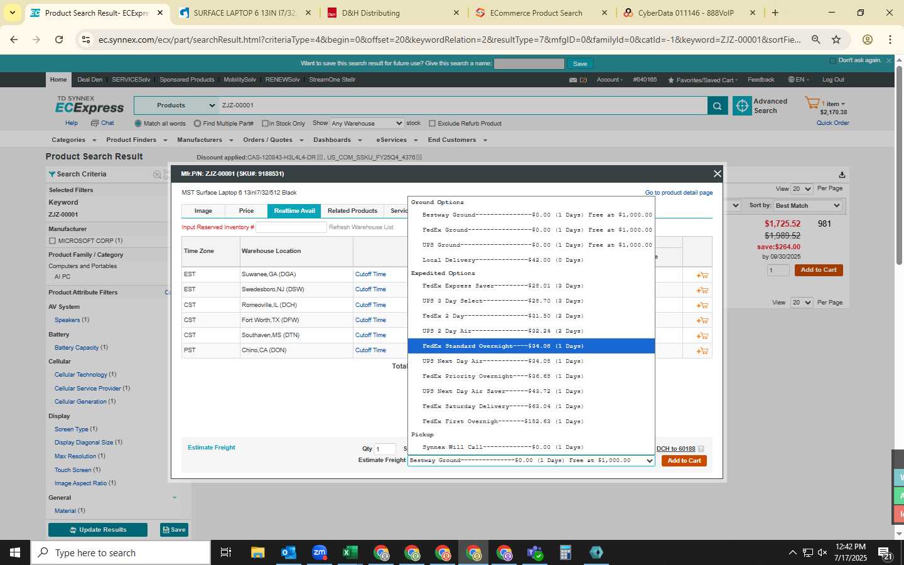Toggle Exclude Refurb Product checkbox
This screenshot has width=904, height=565.
[432, 124]
